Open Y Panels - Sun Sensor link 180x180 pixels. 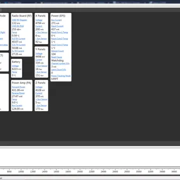(x=41, y=72)
